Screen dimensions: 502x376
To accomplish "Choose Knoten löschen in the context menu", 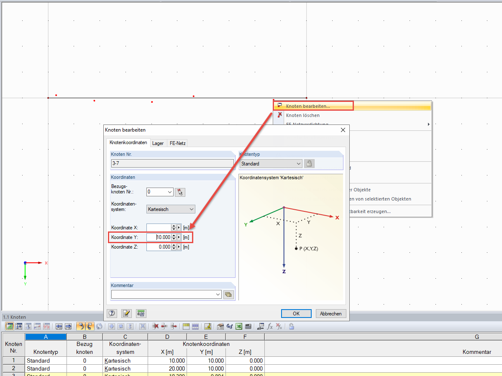I will (x=353, y=115).
